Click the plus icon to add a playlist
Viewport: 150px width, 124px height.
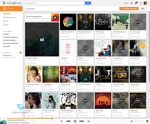click(21, 52)
